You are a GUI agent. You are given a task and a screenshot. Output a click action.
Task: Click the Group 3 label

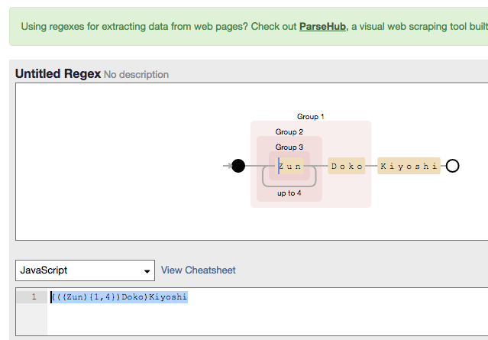(x=289, y=147)
